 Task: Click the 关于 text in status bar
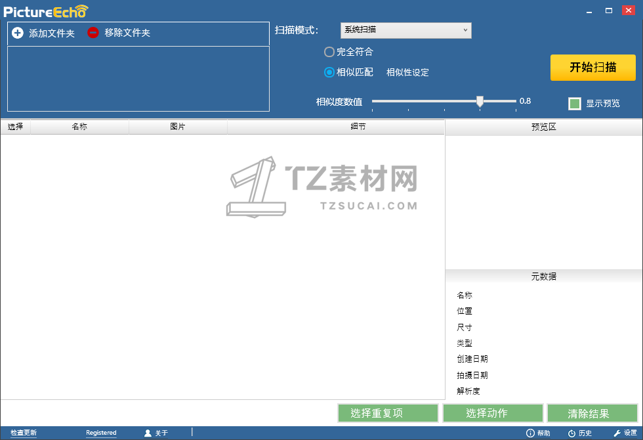pyautogui.click(x=161, y=433)
